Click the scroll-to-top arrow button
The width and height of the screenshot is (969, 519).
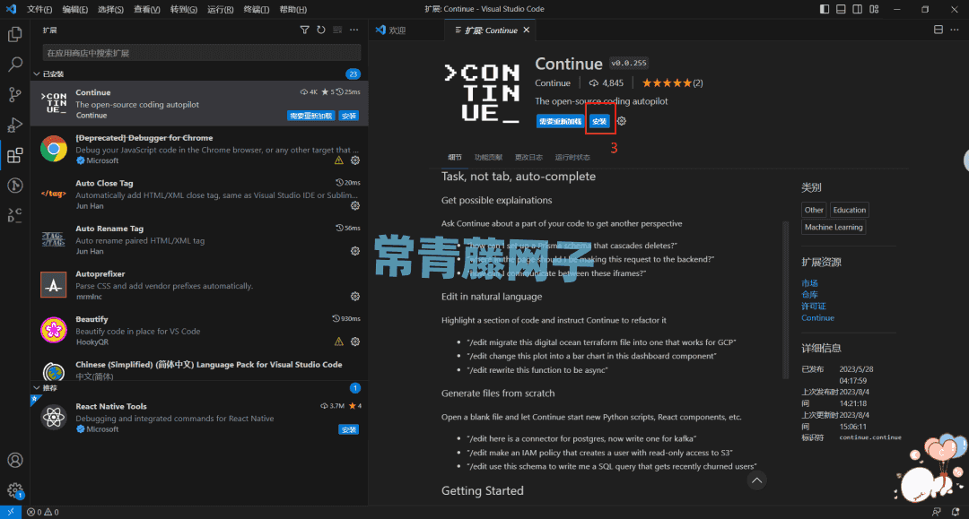tap(756, 480)
